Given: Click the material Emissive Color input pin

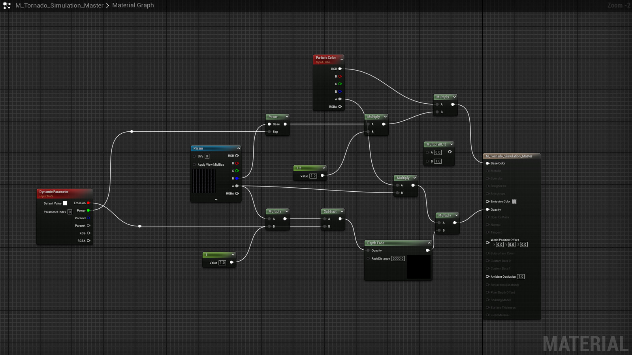Looking at the screenshot, I should (x=487, y=202).
